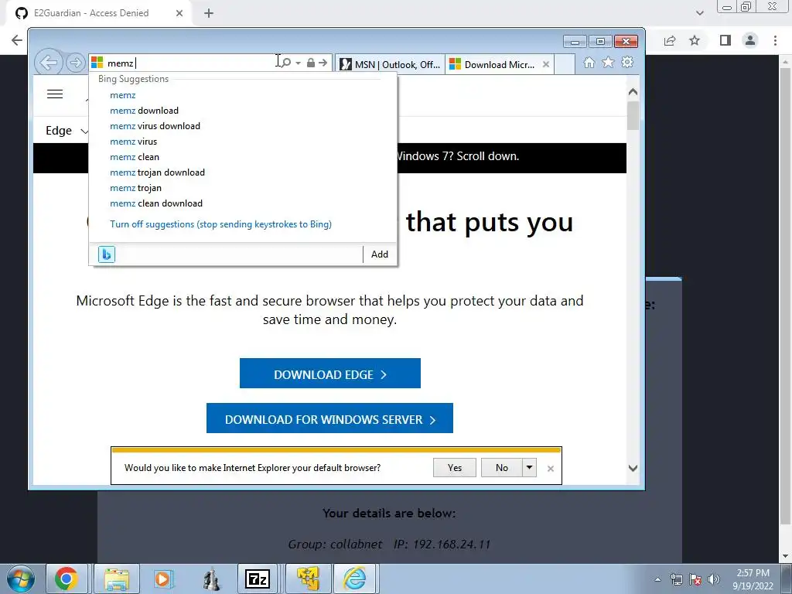Choose 'memz trojan' suggestion
The image size is (792, 594).
(135, 188)
